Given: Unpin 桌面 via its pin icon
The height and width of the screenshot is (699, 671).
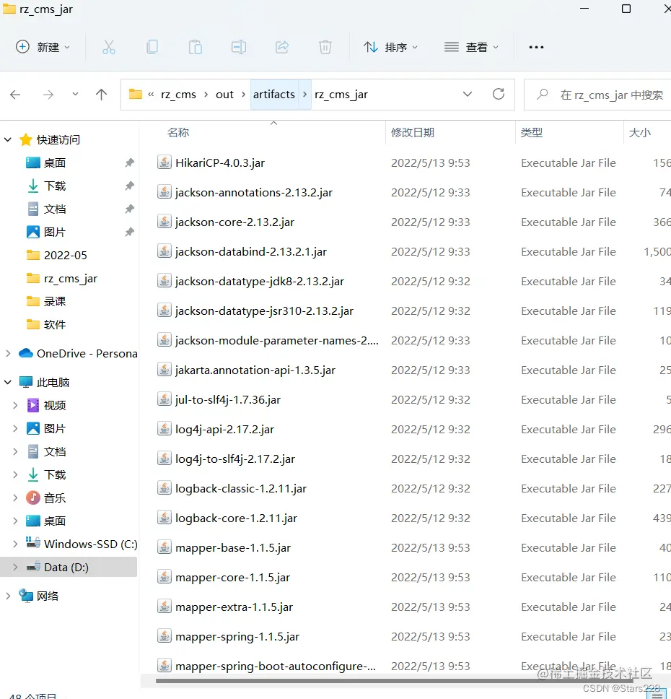Looking at the screenshot, I should (x=130, y=162).
